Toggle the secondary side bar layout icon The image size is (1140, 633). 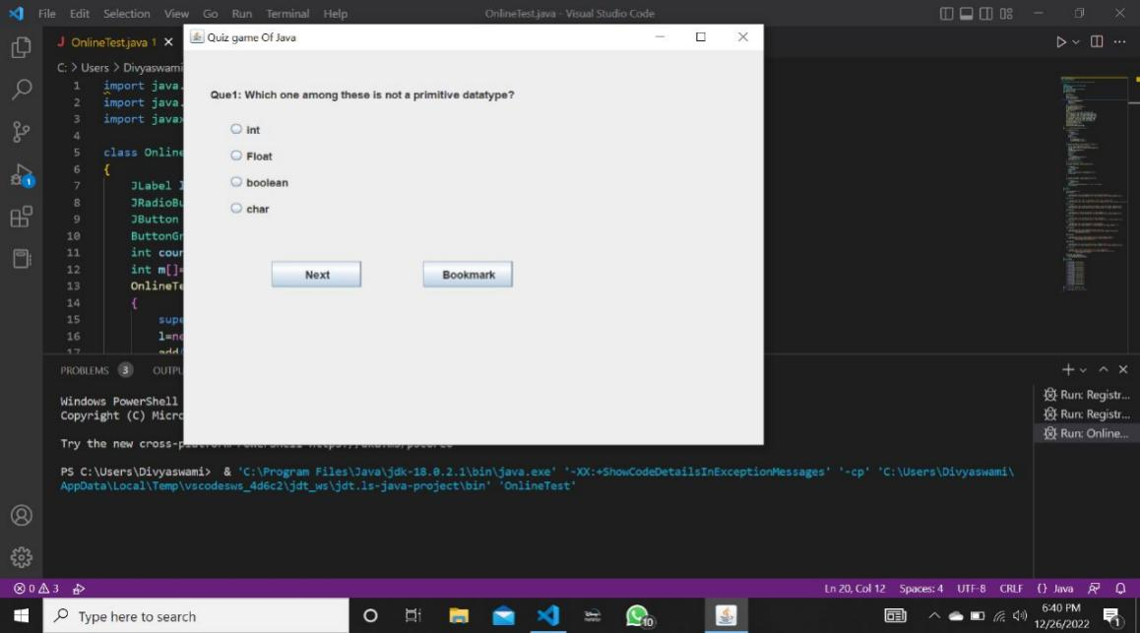point(985,13)
